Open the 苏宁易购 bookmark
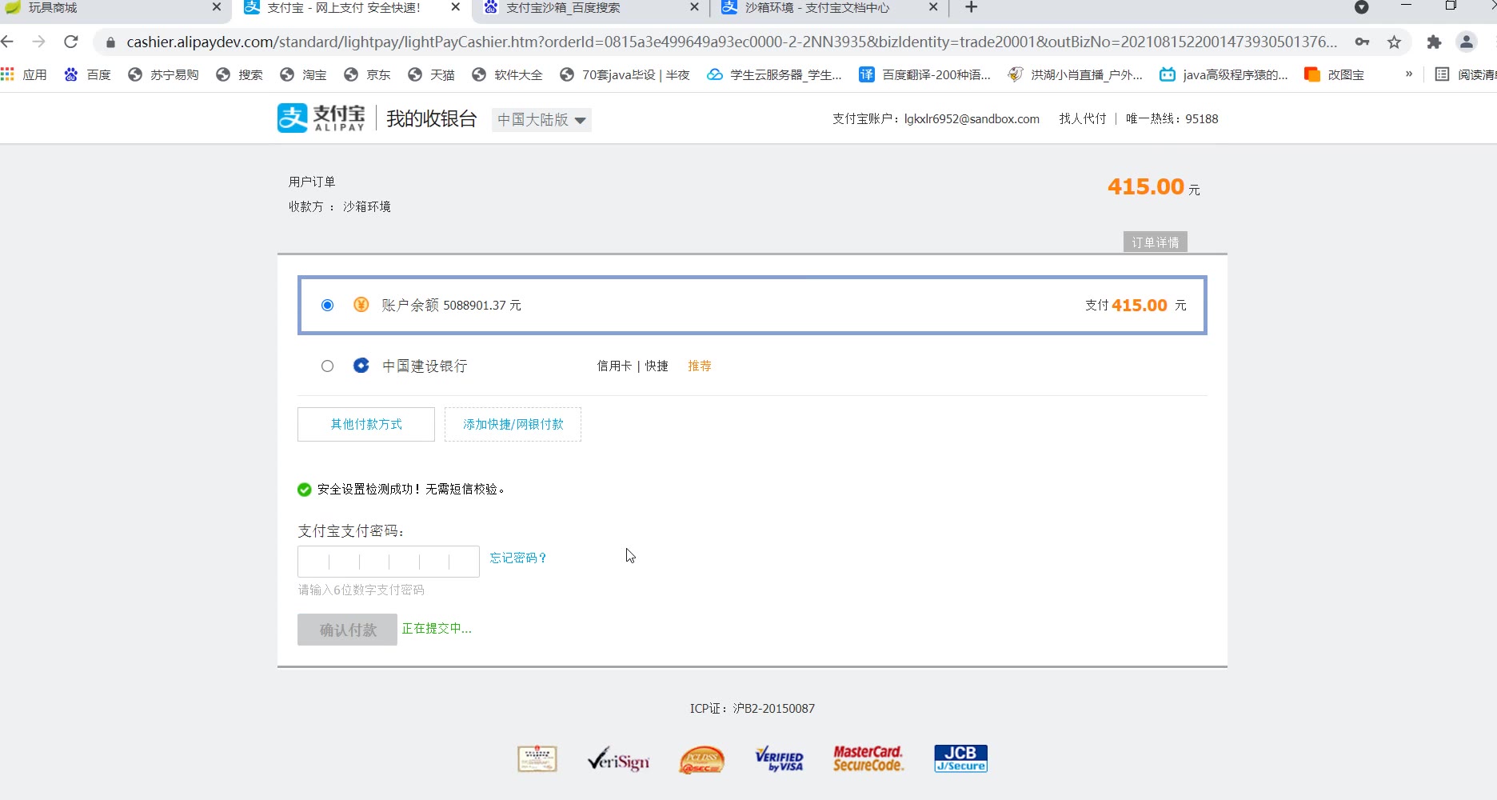Image resolution: width=1497 pixels, height=800 pixels. [x=163, y=74]
